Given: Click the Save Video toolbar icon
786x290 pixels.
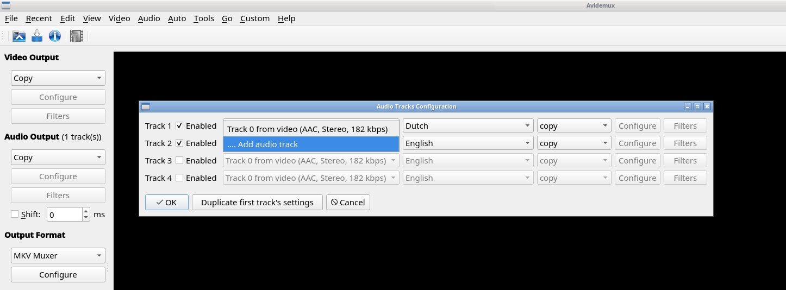Looking at the screenshot, I should (37, 36).
